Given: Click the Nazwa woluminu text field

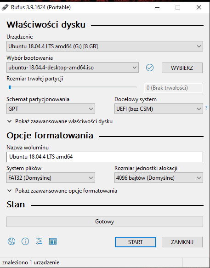Looking at the screenshot, I should pyautogui.click(x=105, y=157).
